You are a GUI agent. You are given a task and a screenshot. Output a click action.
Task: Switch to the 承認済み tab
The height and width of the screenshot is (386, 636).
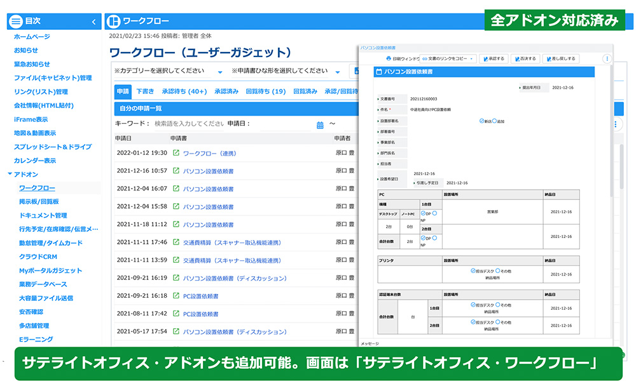226,91
